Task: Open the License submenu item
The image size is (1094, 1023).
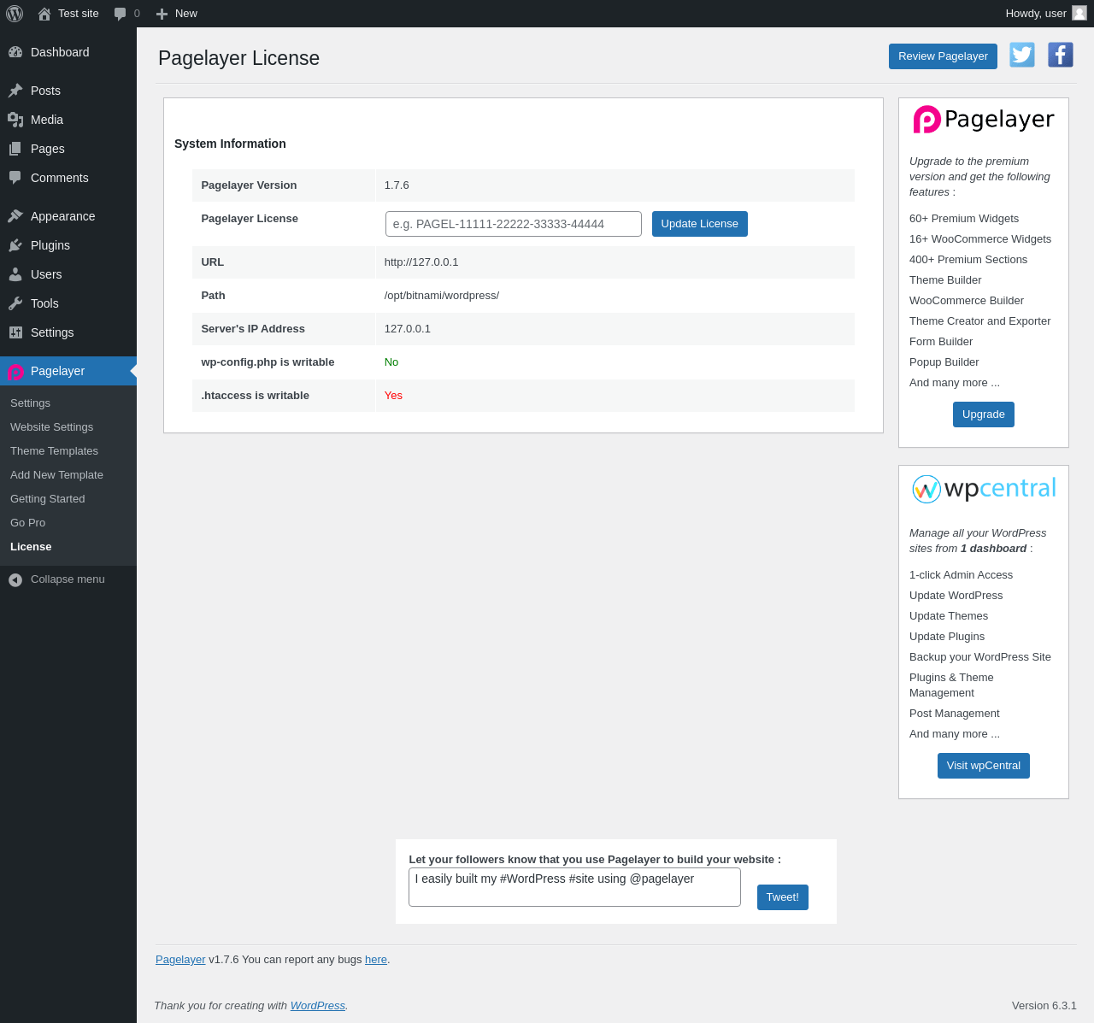Action: pos(31,547)
